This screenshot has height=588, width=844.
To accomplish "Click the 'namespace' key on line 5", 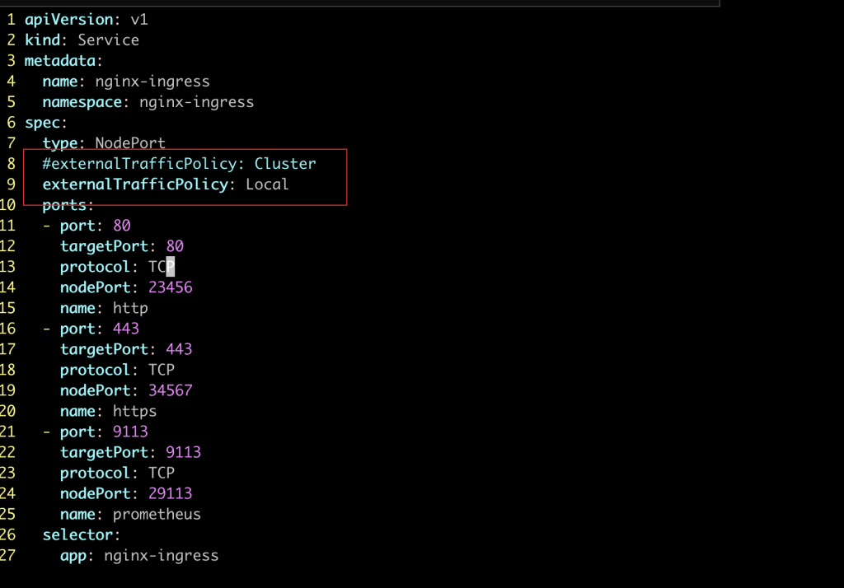I will (x=82, y=102).
